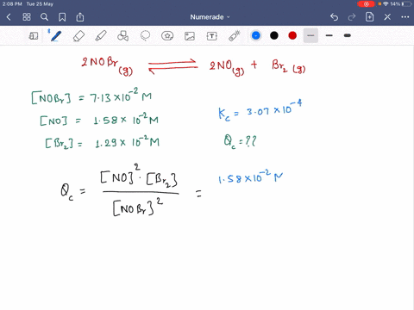Viewport: 414px width, 310px height.
Task: Select the Laser pointer tool
Action: [235, 36]
